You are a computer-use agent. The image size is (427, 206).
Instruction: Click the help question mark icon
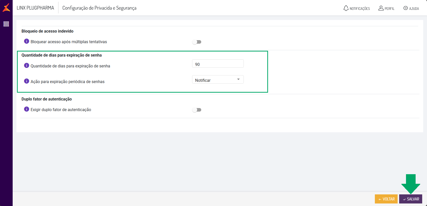[x=405, y=8]
